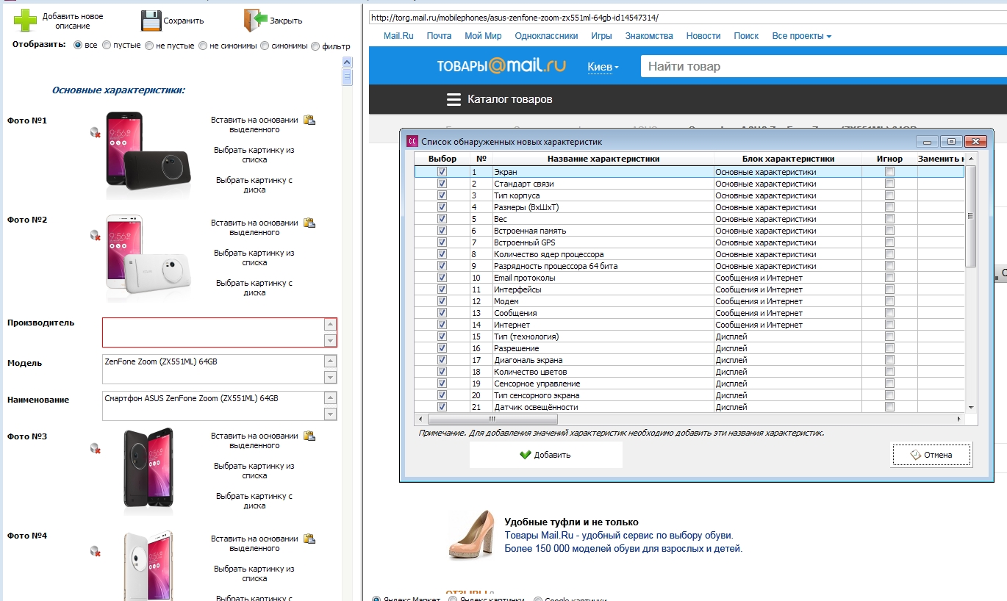Click paste icon next to Фото №4

point(309,539)
